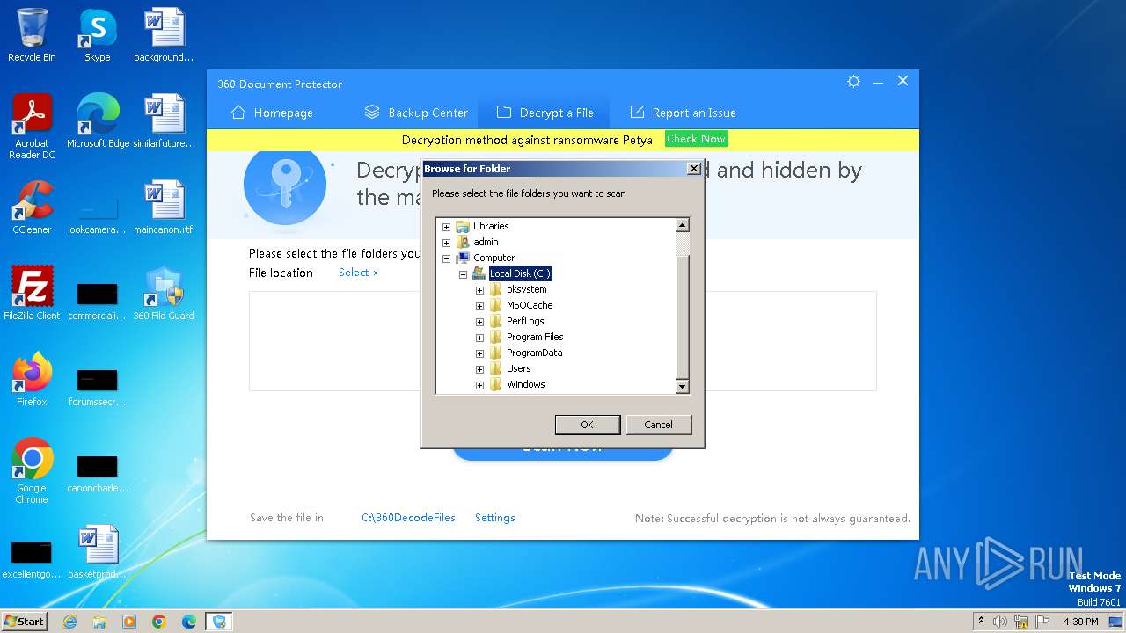Open the commerciali desktop file
Image resolution: width=1126 pixels, height=633 pixels.
coord(98,302)
